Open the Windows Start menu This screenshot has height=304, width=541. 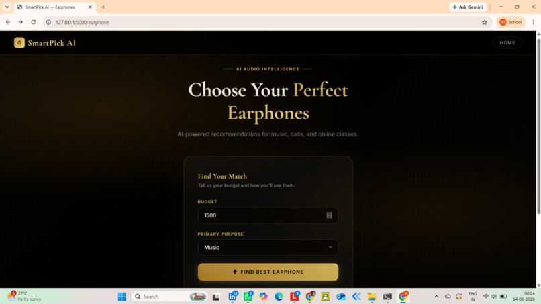(121, 297)
